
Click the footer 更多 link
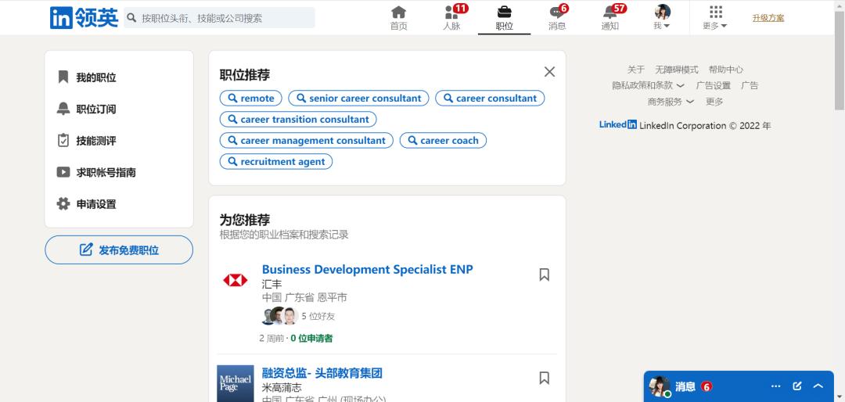click(714, 102)
